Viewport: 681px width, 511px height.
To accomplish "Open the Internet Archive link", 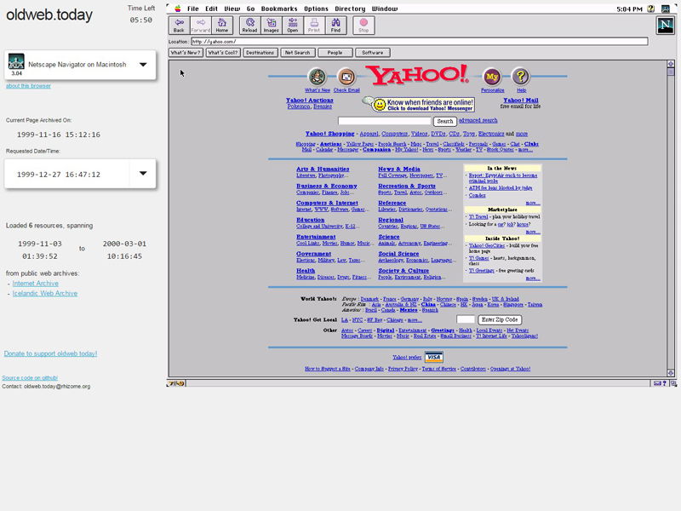I will (x=35, y=284).
